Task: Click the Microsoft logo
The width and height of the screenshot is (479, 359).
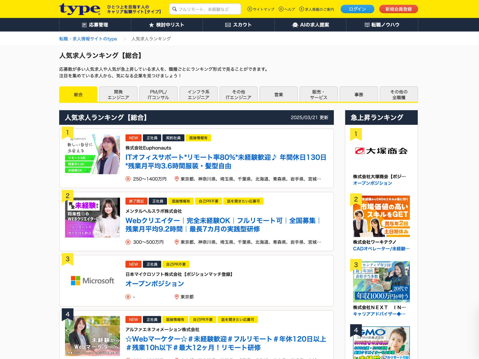Action: [x=92, y=281]
